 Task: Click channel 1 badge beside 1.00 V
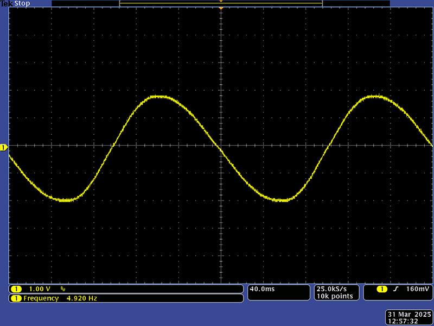16,289
